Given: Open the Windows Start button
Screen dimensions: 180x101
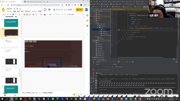Looking at the screenshot, I should pos(2,99).
